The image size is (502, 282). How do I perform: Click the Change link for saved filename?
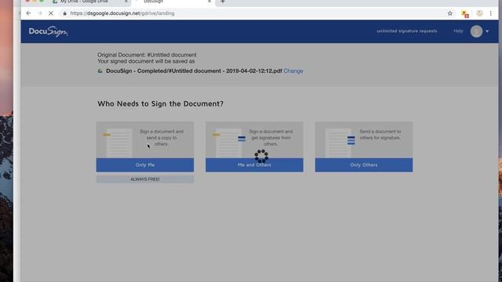point(293,71)
